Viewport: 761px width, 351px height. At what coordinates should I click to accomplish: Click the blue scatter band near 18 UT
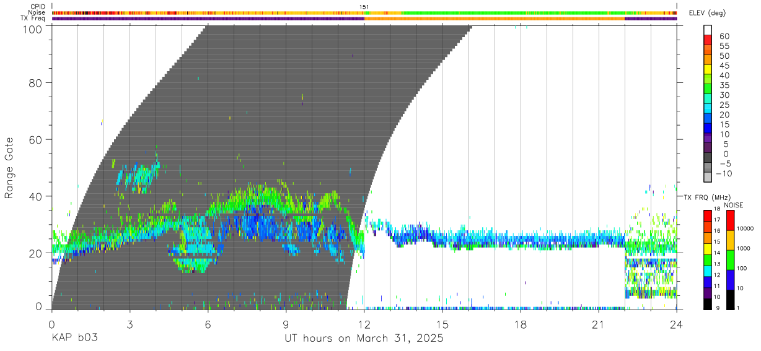(x=521, y=240)
